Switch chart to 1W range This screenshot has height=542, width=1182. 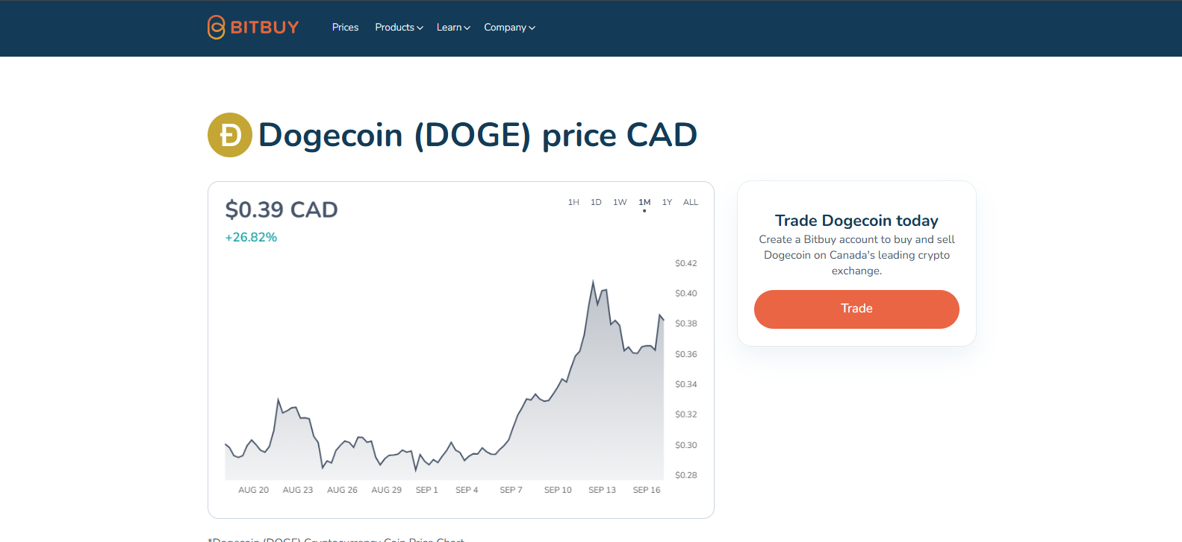tap(620, 202)
